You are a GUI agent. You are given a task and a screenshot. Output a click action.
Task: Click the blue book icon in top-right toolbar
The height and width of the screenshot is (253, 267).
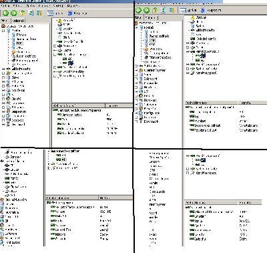202,10
